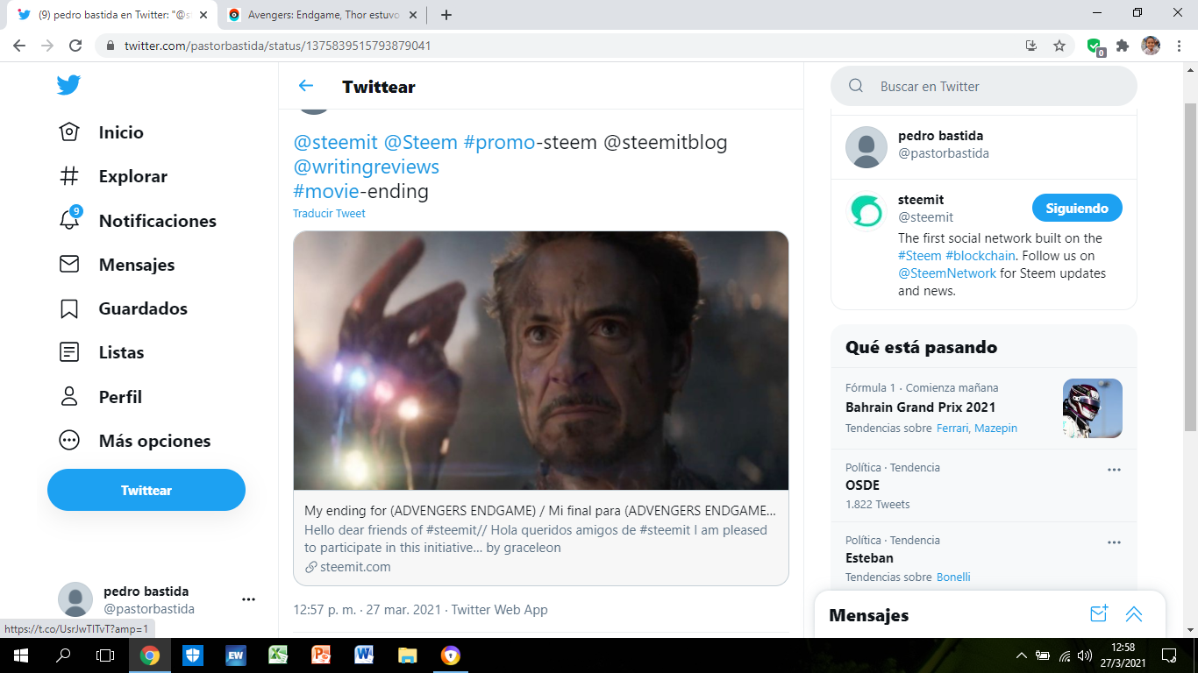Go back with the blue arrow
1198x673 pixels.
tap(306, 86)
